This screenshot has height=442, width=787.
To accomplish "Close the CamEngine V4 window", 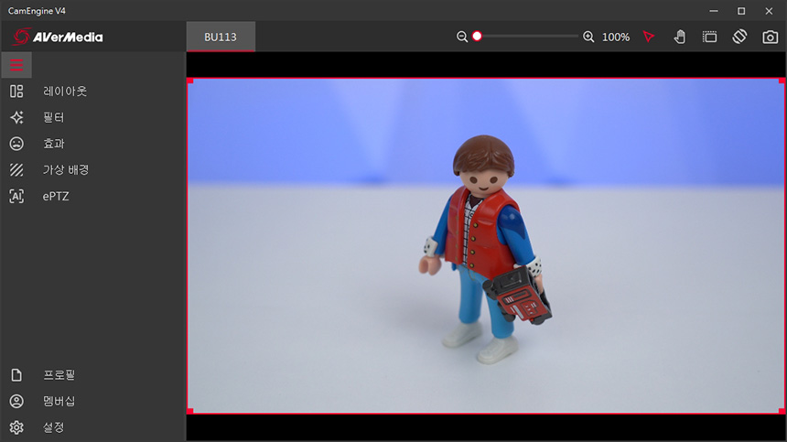I will click(769, 11).
